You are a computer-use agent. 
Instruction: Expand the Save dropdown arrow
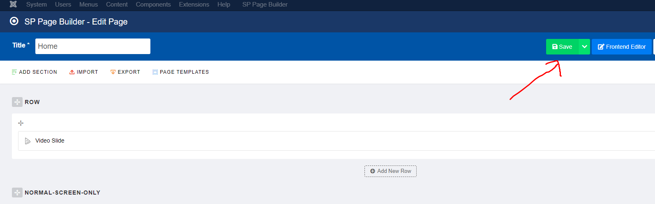click(584, 47)
